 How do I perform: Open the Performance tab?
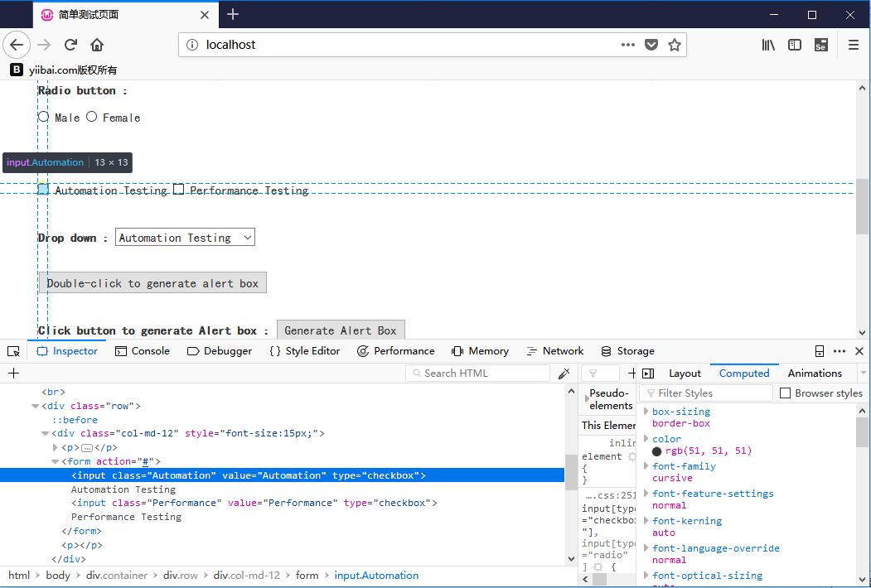tap(395, 351)
